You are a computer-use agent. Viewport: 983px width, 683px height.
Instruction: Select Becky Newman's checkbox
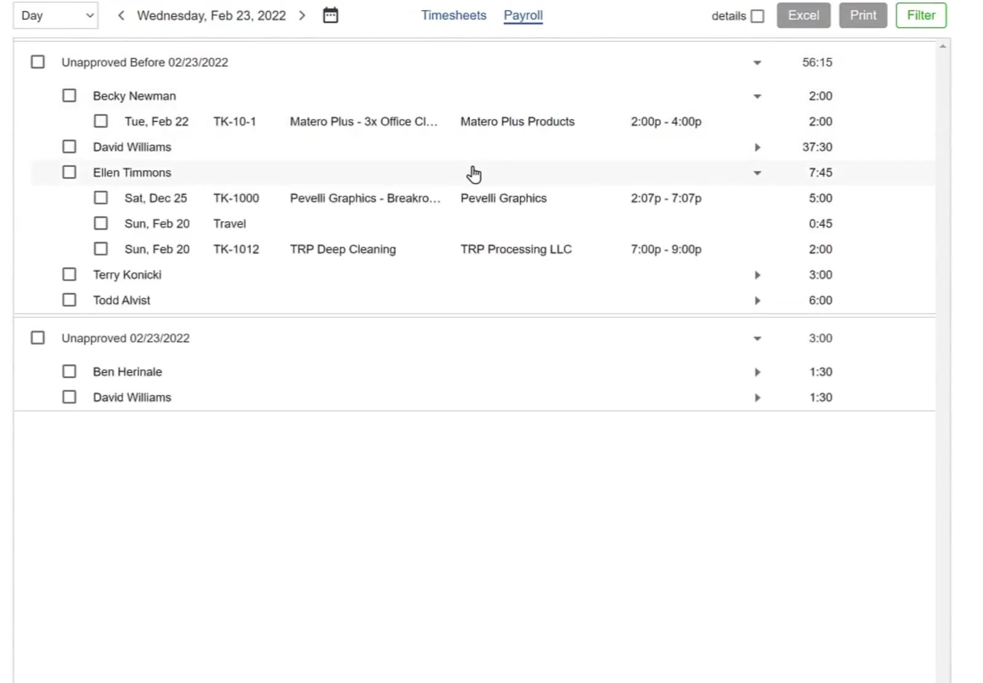pos(69,96)
